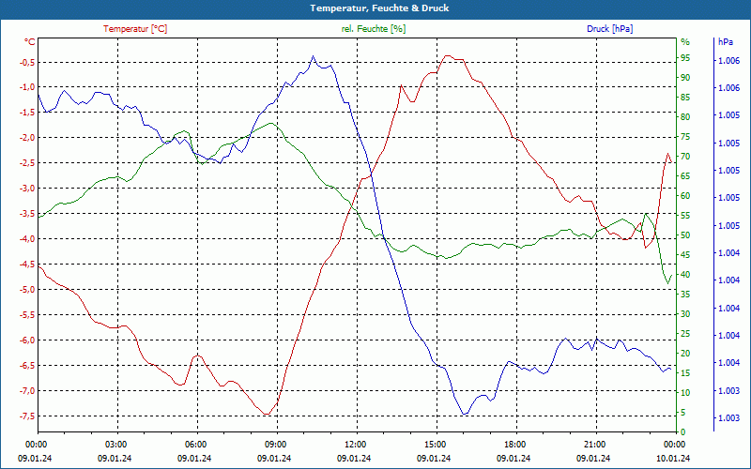Click the "25" tick on the humidity axis
The width and height of the screenshot is (751, 469).
tap(685, 334)
